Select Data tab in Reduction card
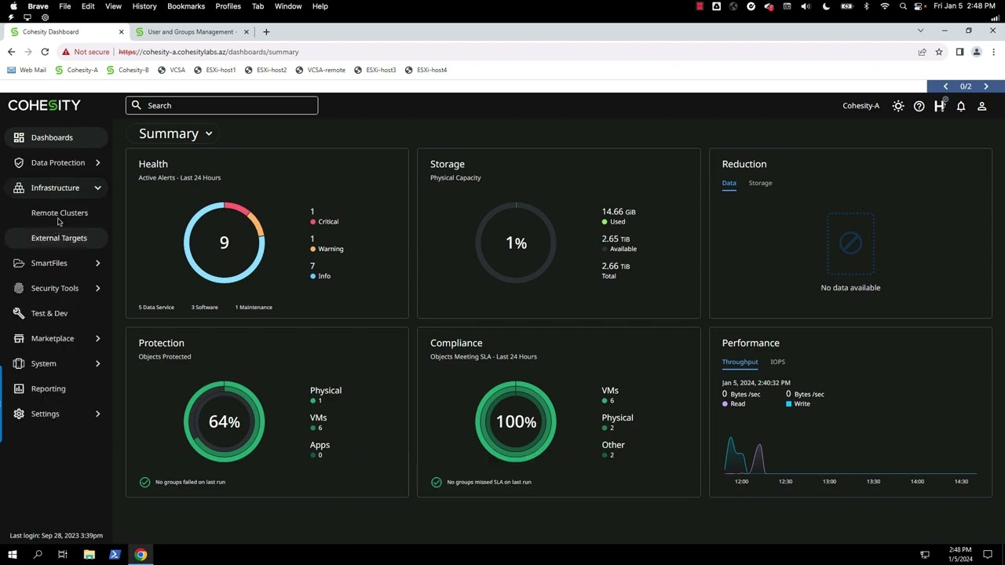Screen dimensions: 1005x565 729,183
